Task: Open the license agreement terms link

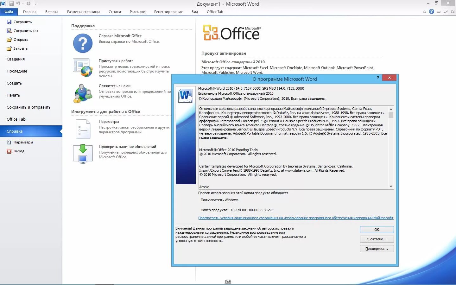Action: coord(296,218)
